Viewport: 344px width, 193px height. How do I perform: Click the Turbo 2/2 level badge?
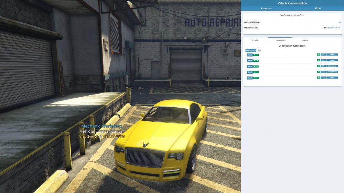pos(323,77)
